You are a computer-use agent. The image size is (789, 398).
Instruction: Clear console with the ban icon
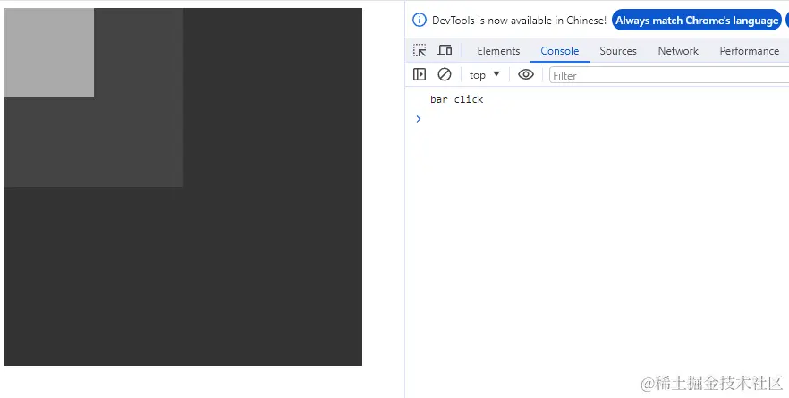[x=445, y=74]
